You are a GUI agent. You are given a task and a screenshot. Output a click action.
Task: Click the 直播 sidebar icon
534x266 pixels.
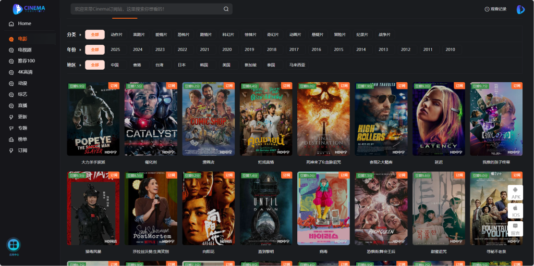pyautogui.click(x=11, y=106)
